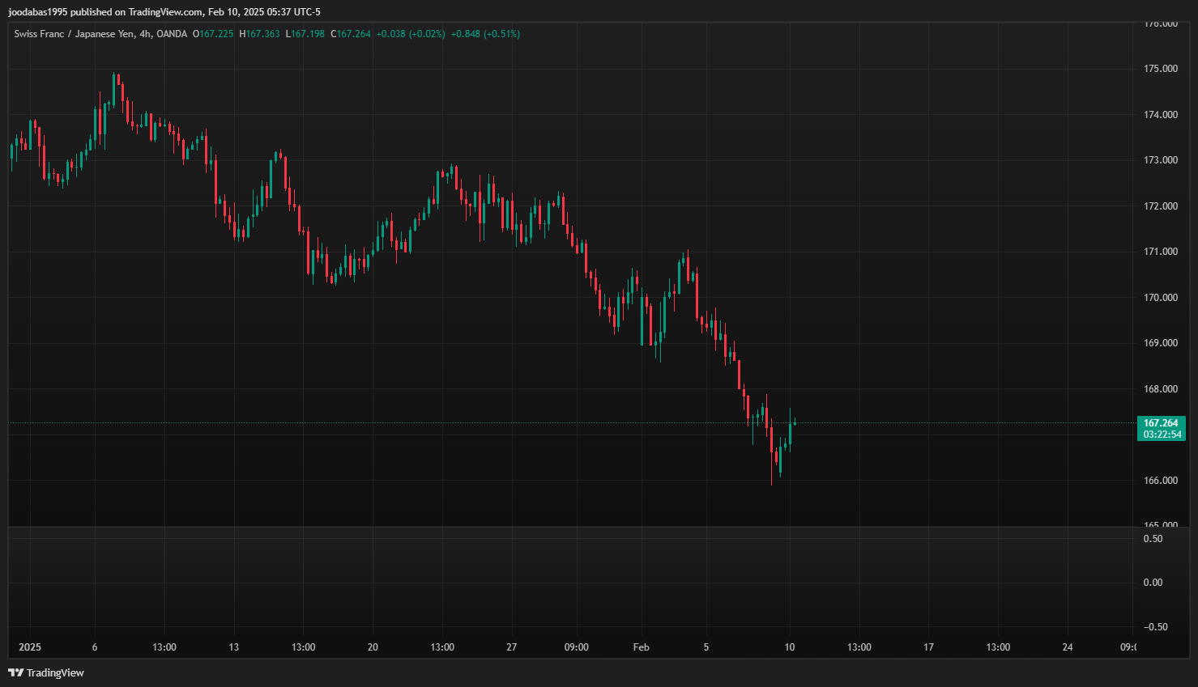The image size is (1198, 687).
Task: Click the 166.000 price axis label
Action: coord(1160,481)
